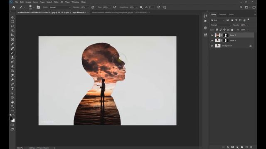Viewport: 266px width, 149px height.
Task: Select the Smudge tool
Action: click(12, 75)
